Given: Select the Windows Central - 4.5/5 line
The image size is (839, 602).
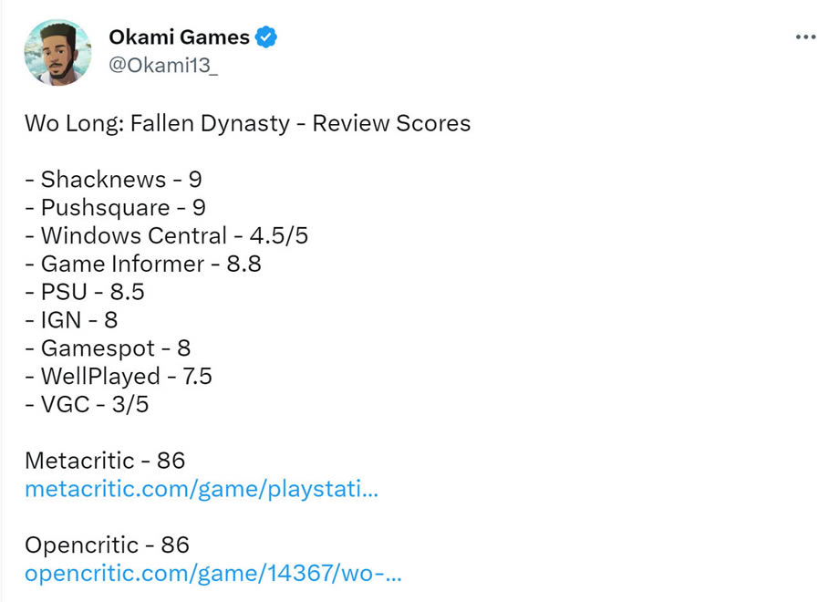Looking at the screenshot, I should point(166,236).
